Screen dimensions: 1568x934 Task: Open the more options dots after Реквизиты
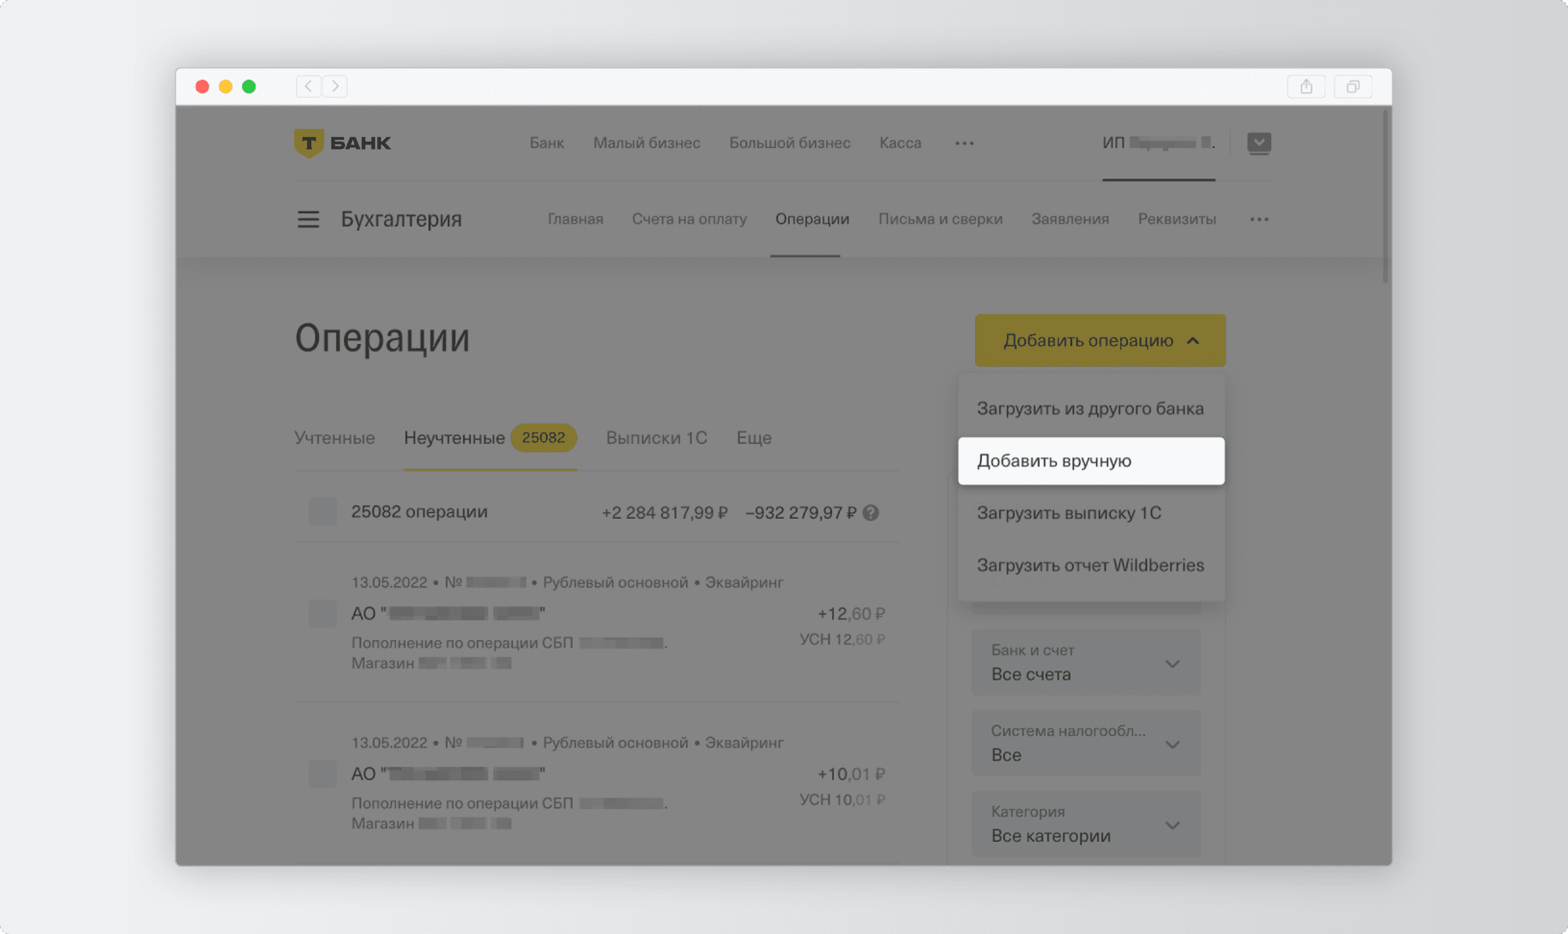[x=1259, y=220]
